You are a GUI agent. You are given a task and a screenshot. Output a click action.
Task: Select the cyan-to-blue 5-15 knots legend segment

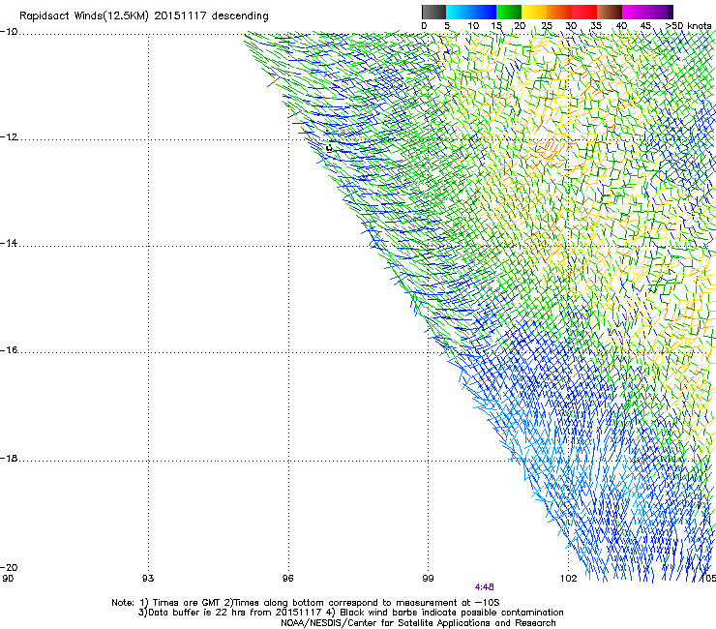point(471,12)
